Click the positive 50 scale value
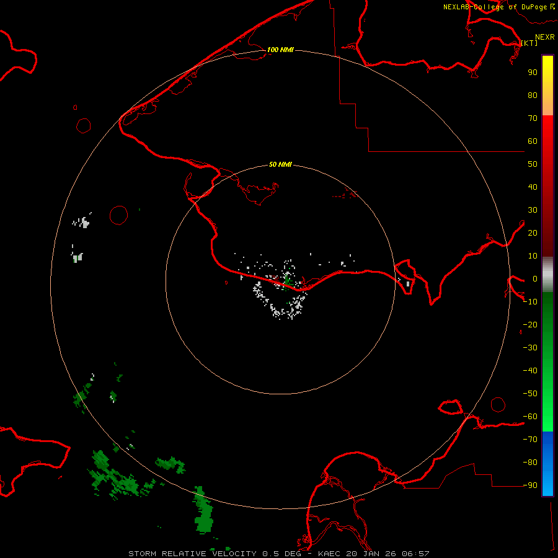Image resolution: width=558 pixels, height=558 pixels. [x=533, y=164]
